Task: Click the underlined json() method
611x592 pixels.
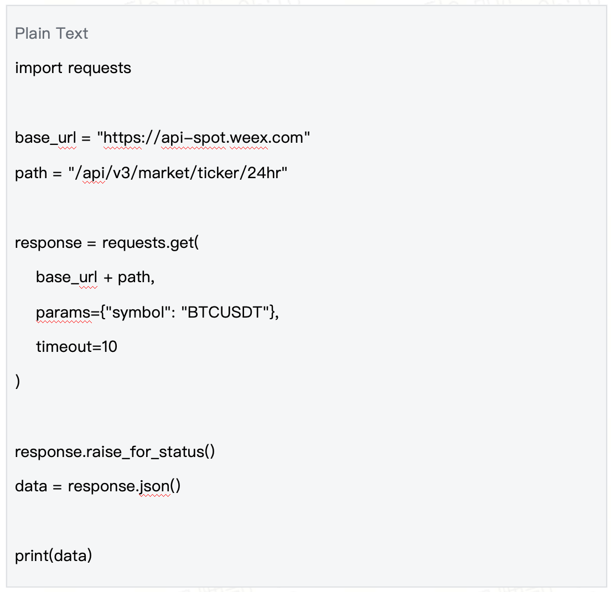Action: 160,486
